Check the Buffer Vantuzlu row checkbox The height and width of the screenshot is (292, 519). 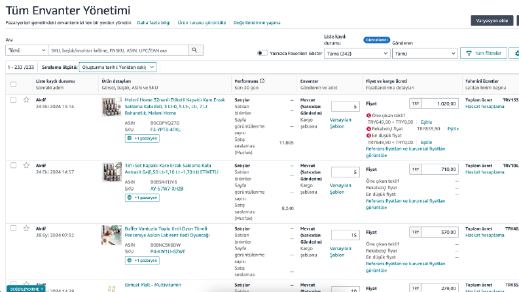point(13,228)
